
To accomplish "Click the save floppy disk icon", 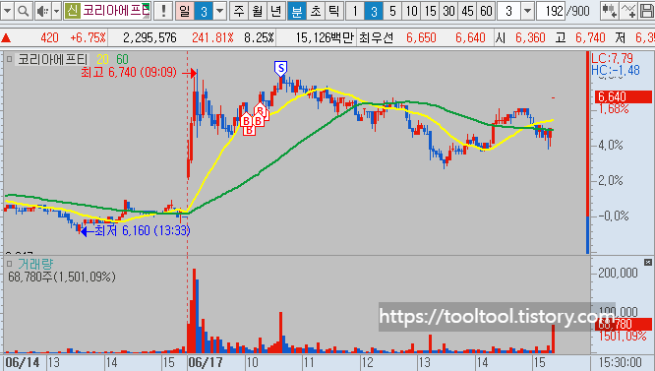I will (647, 11).
